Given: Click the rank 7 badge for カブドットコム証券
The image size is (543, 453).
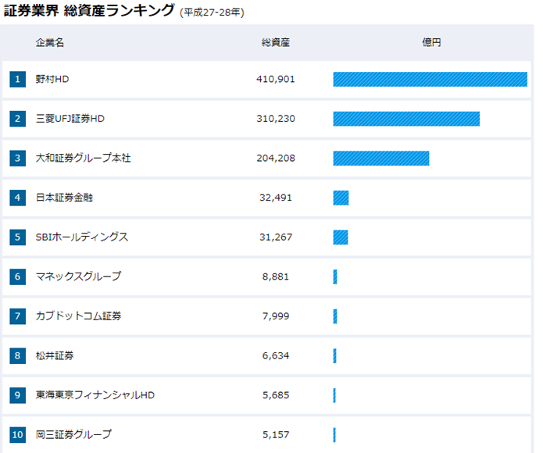Looking at the screenshot, I should tap(18, 316).
